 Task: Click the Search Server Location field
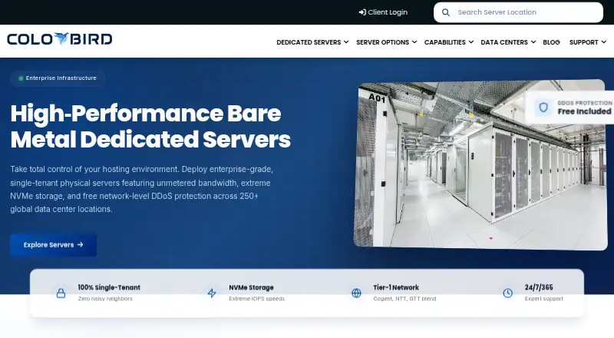[518, 12]
